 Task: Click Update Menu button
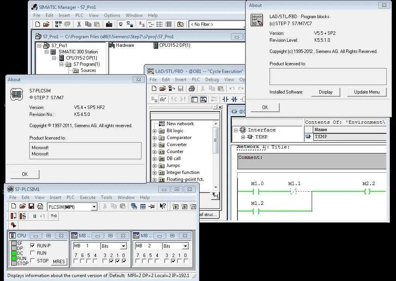[367, 92]
